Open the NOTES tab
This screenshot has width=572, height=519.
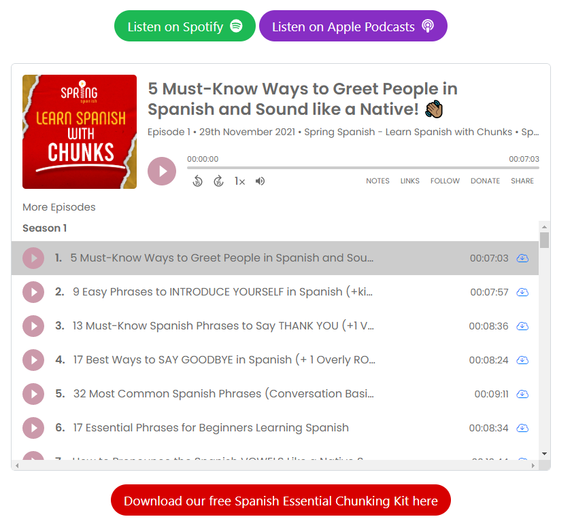pos(377,181)
